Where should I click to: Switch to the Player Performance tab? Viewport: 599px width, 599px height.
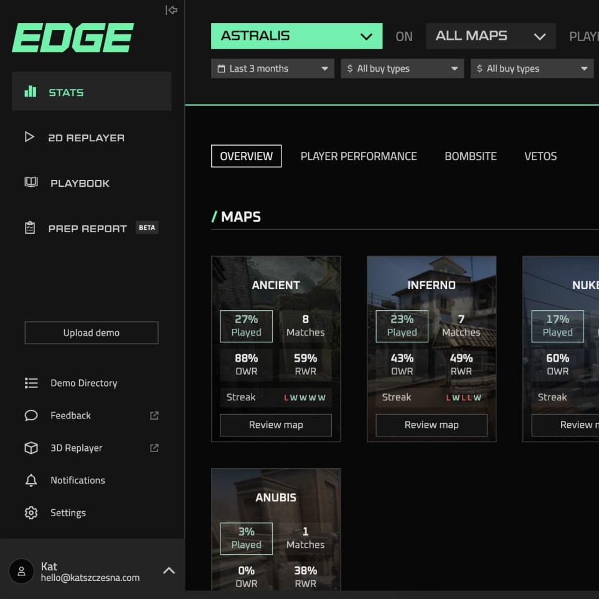click(x=359, y=156)
